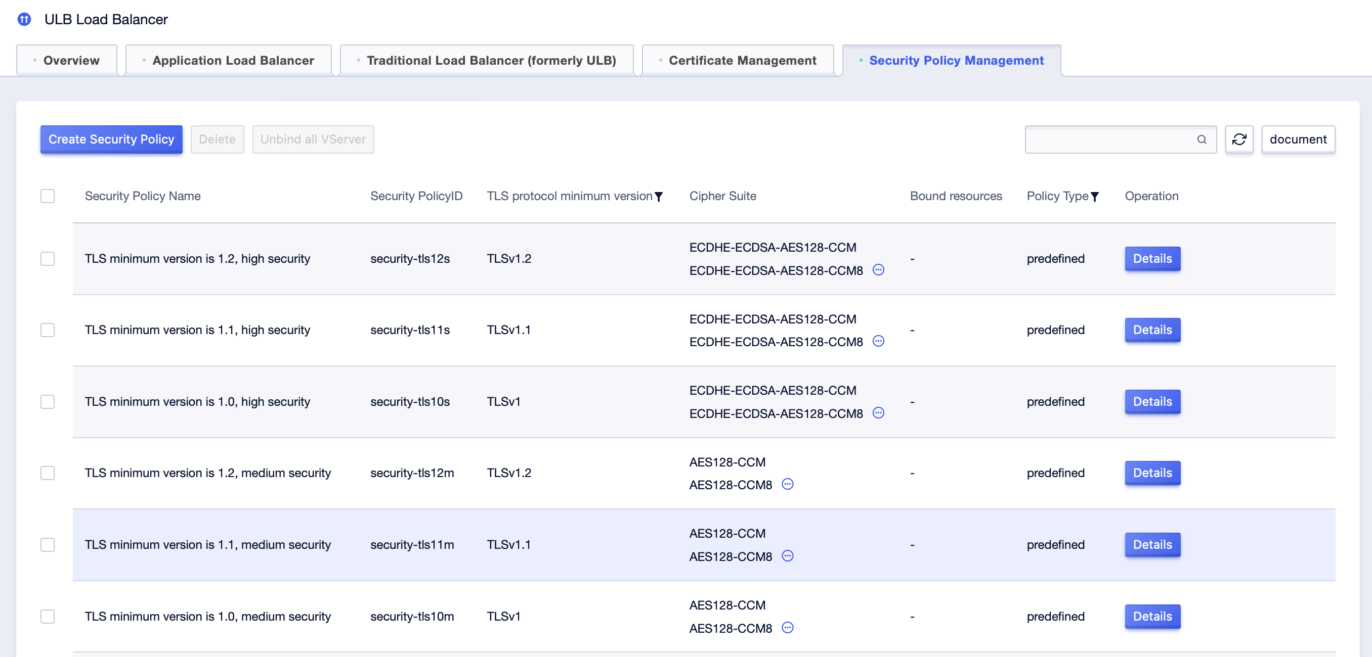Screen dimensions: 1372x657
Task: Go to the Certificate Management tab
Action: [x=738, y=61]
